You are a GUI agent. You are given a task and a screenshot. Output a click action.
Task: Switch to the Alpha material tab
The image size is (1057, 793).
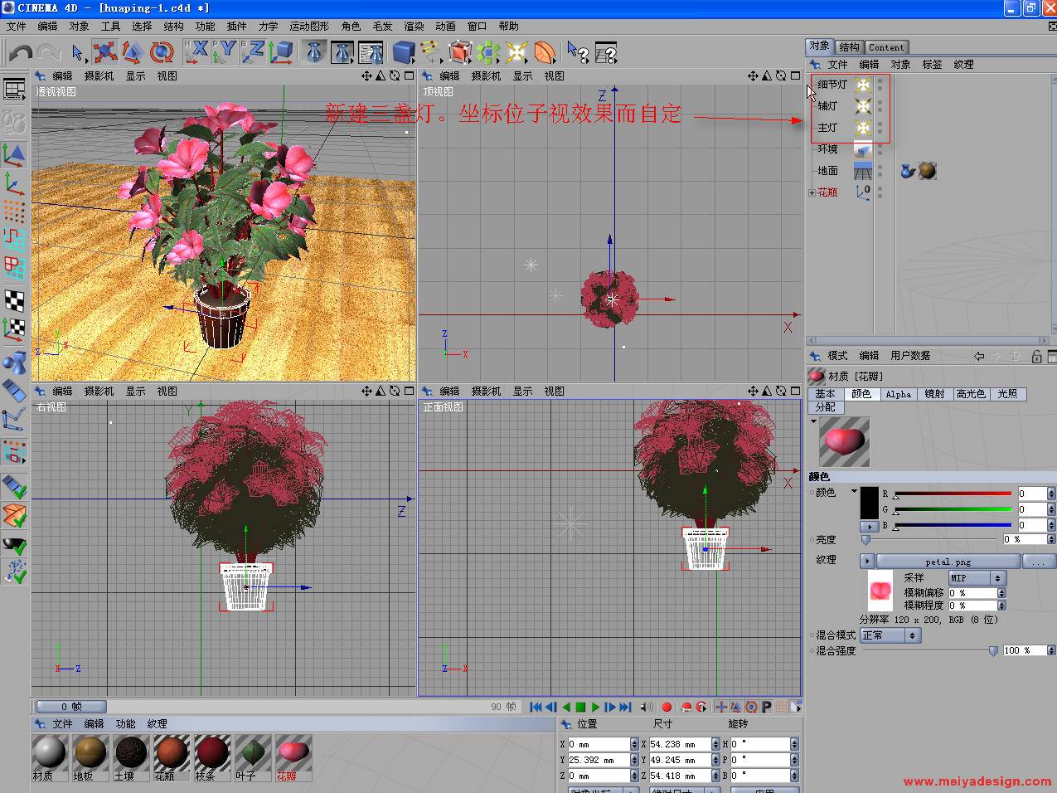pyautogui.click(x=898, y=394)
